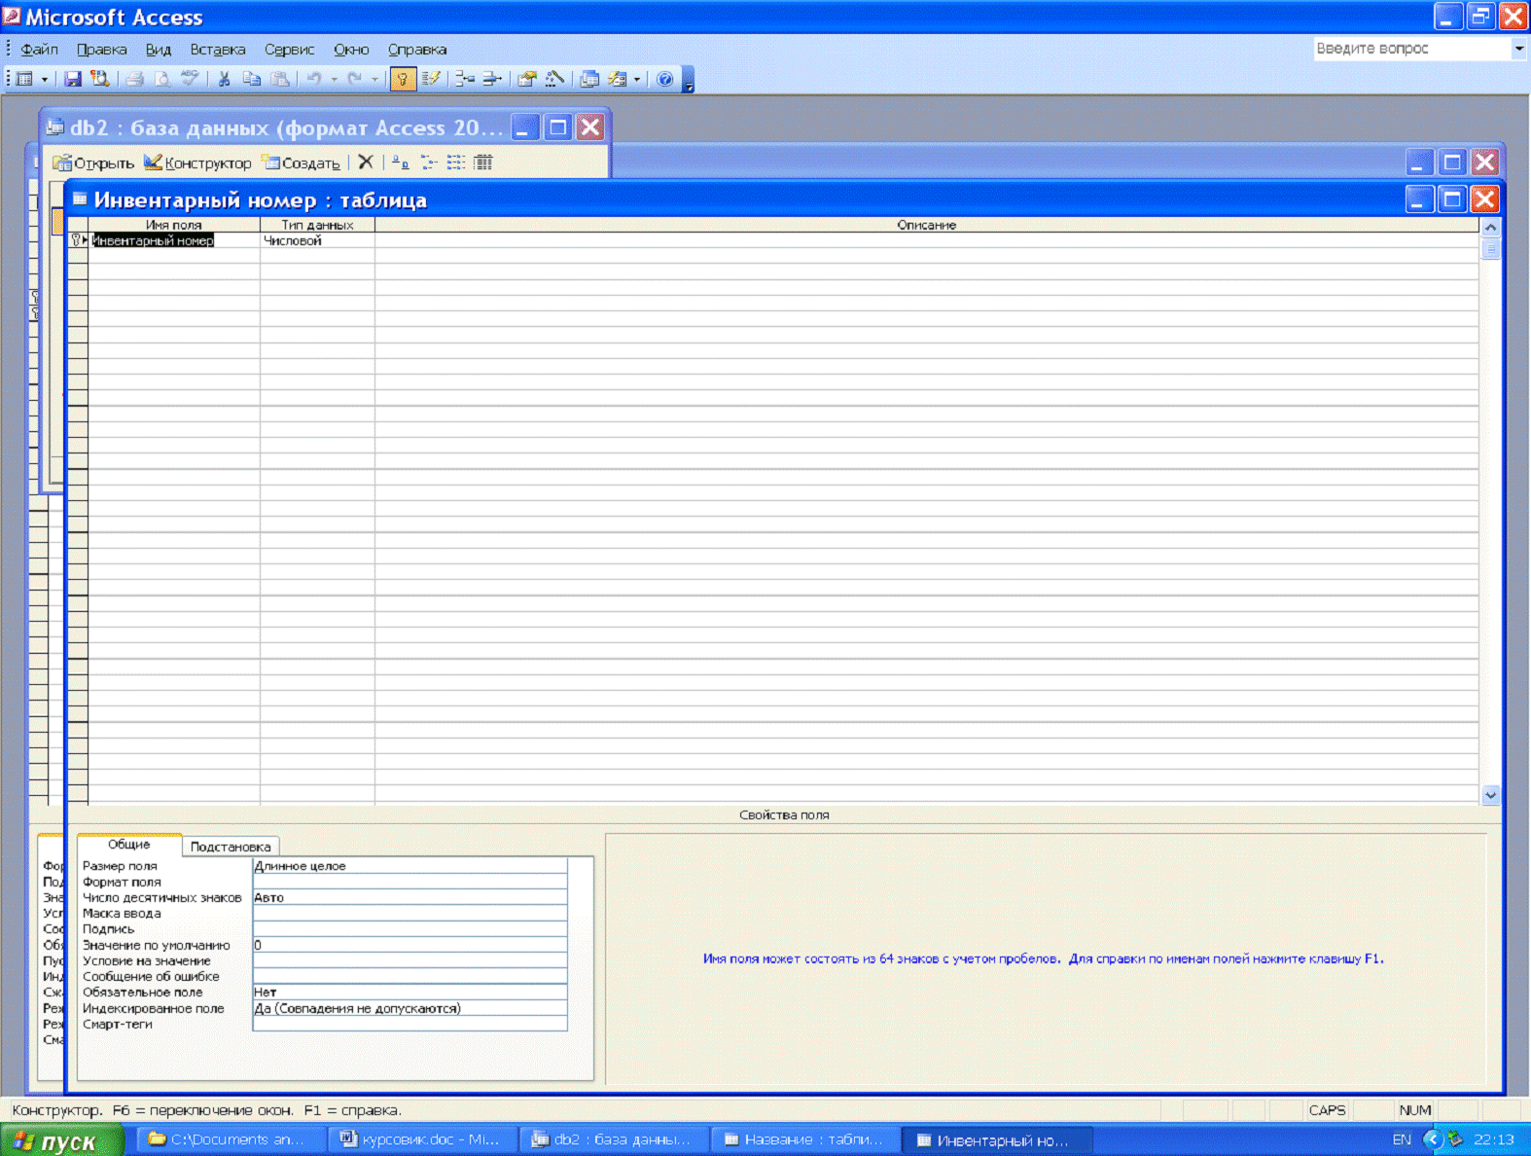Open the Database Window icon in toolbar

589,80
